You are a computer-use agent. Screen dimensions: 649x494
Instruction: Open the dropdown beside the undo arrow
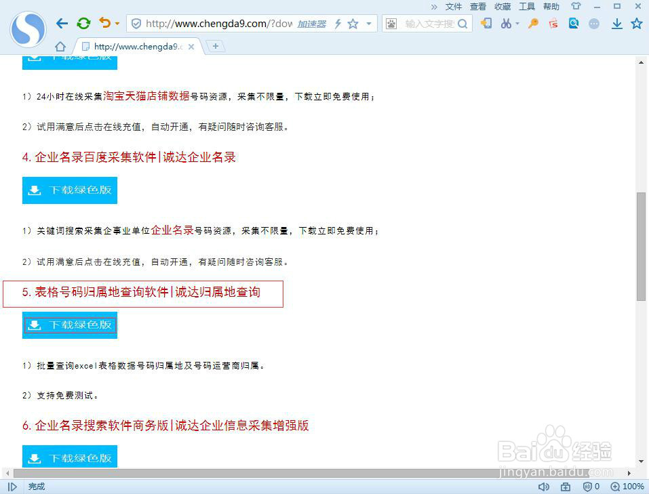pyautogui.click(x=117, y=24)
